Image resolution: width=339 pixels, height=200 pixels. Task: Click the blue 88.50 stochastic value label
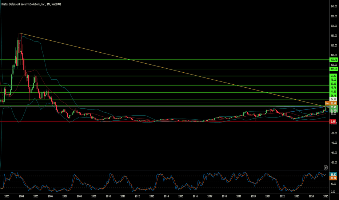(334, 175)
